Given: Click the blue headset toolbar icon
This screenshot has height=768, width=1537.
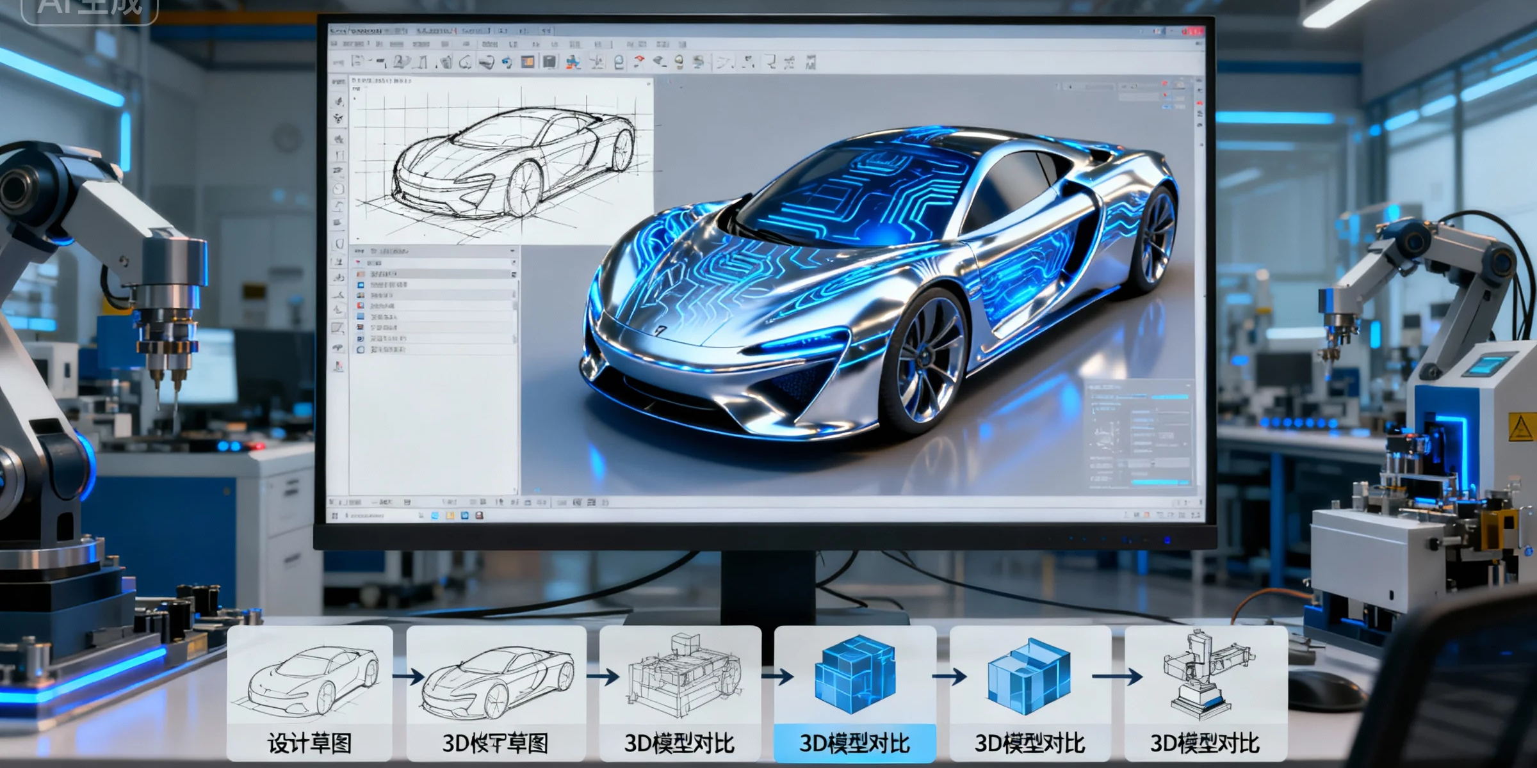Looking at the screenshot, I should tap(507, 62).
